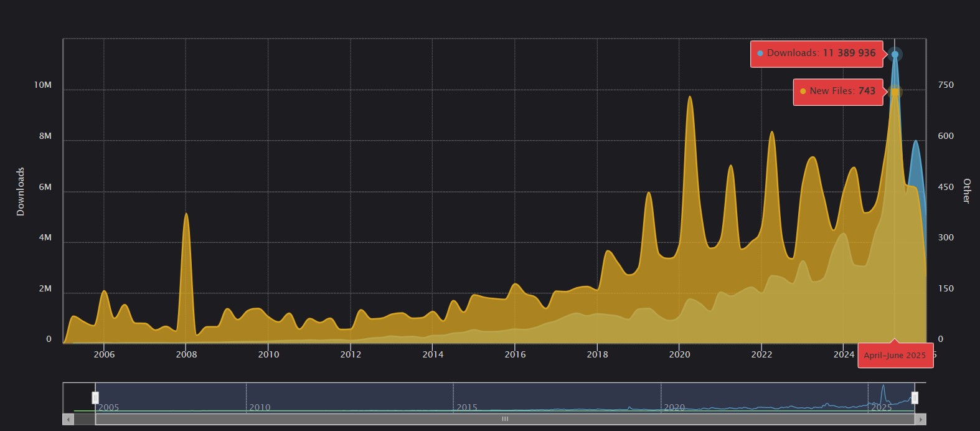Click the 450 value on Other axis
Viewport: 980px width, 431px height.
click(x=946, y=187)
